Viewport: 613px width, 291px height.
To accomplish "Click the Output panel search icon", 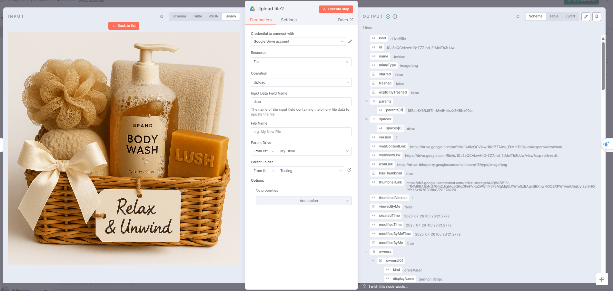I will 518,16.
